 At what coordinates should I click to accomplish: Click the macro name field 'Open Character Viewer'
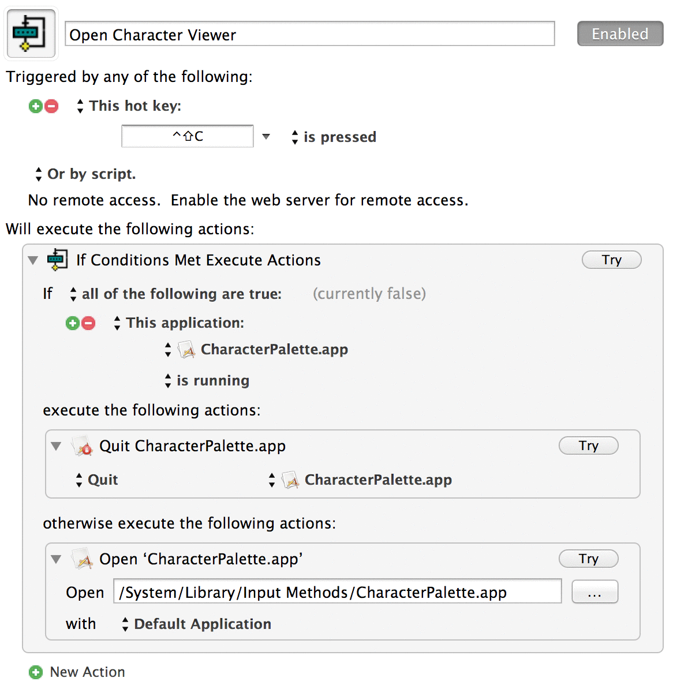[x=309, y=35]
